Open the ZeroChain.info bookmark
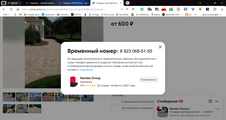This screenshot has width=226, height=120. click(x=172, y=14)
